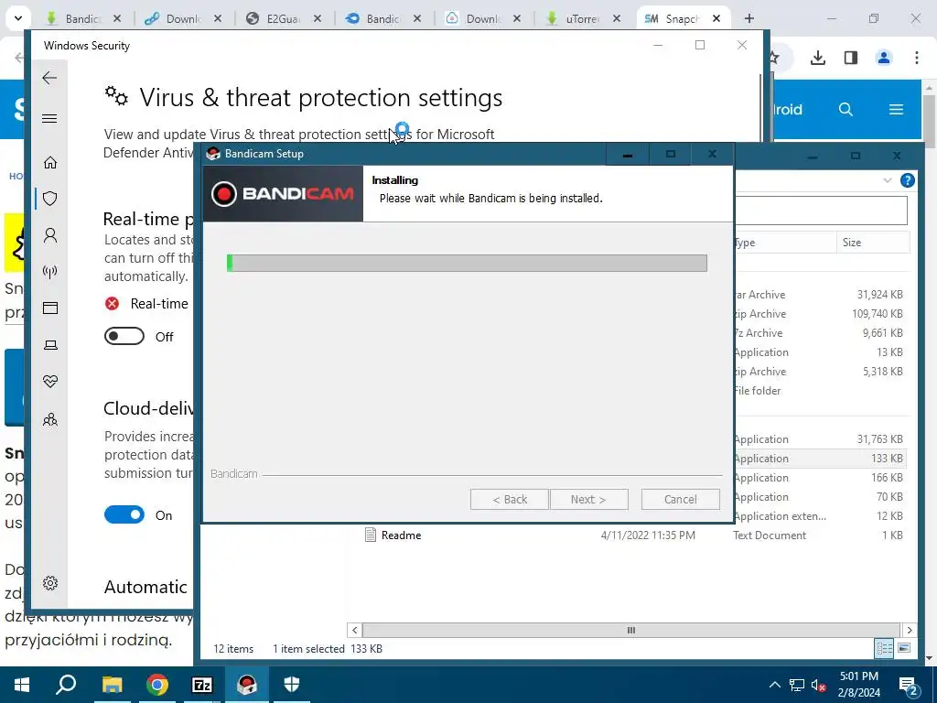Viewport: 937px width, 703px height.
Task: Open Device performance & health heart icon
Action: pos(50,382)
